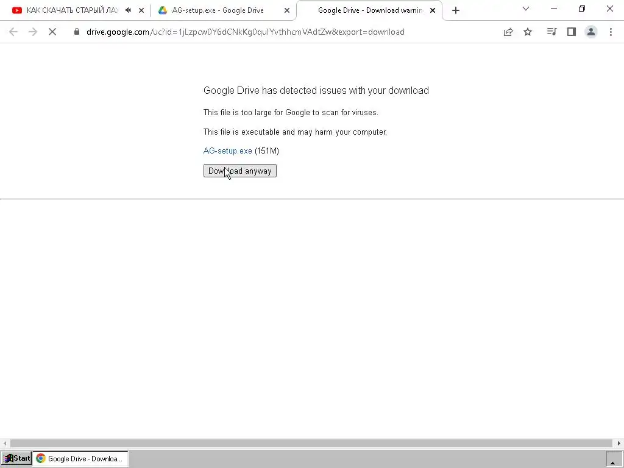The width and height of the screenshot is (624, 468).
Task: Click the (151M) file size text
Action: click(x=267, y=151)
